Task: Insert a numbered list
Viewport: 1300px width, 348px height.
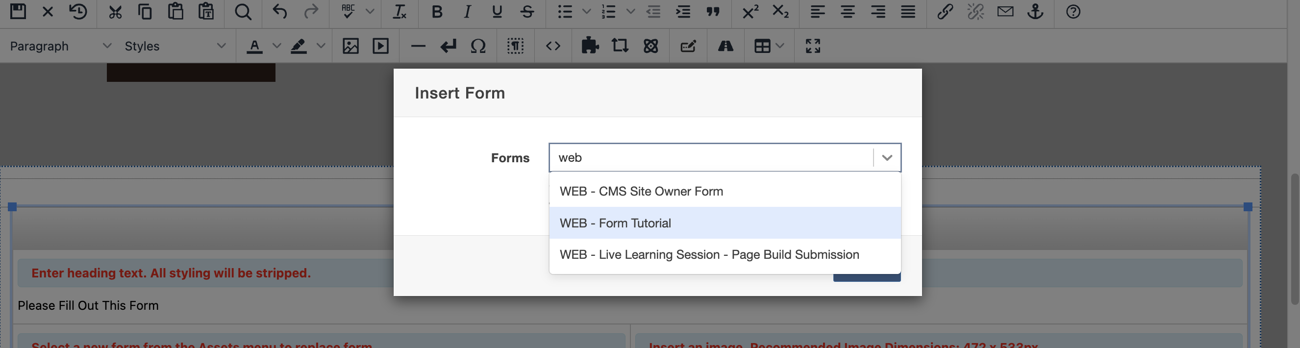Action: tap(609, 12)
